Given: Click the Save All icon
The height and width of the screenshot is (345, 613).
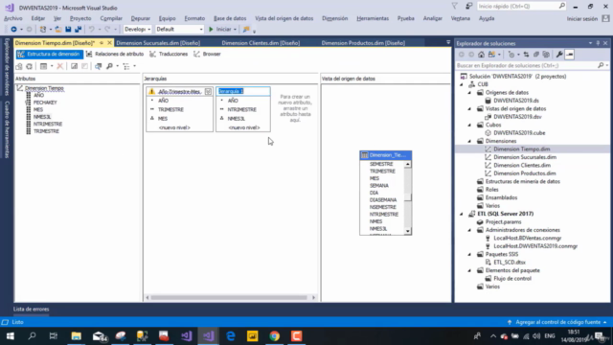Looking at the screenshot, I should pos(79,30).
